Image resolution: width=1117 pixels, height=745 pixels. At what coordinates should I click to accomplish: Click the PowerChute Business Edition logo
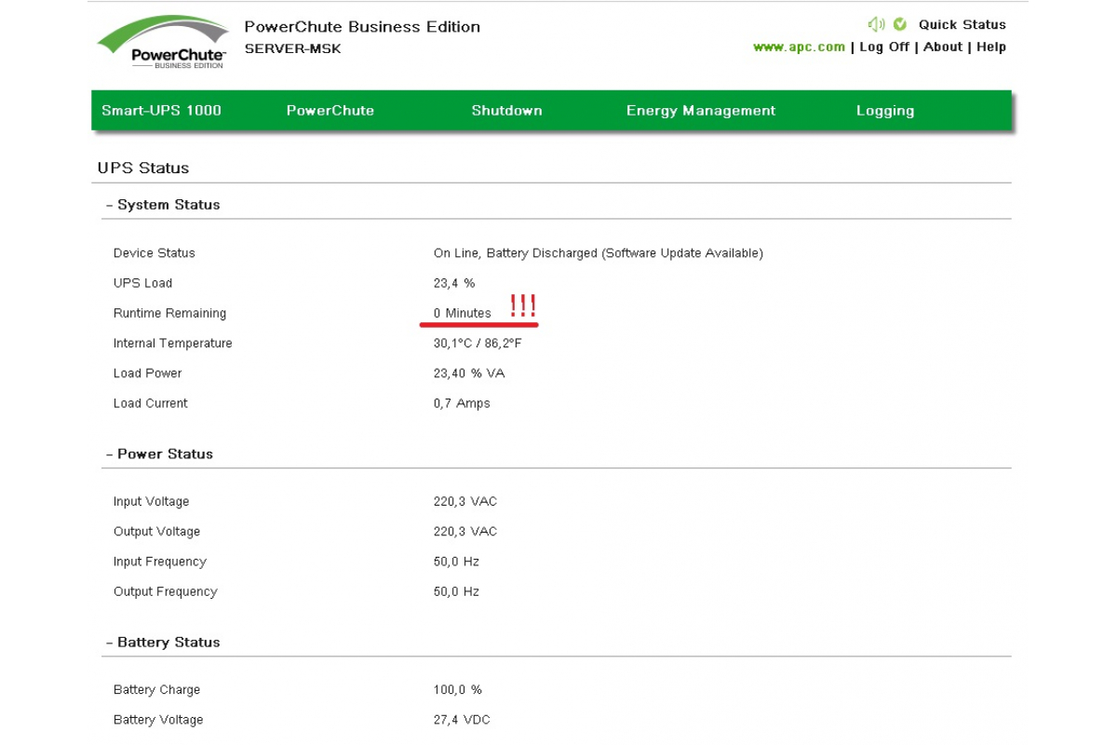(163, 44)
